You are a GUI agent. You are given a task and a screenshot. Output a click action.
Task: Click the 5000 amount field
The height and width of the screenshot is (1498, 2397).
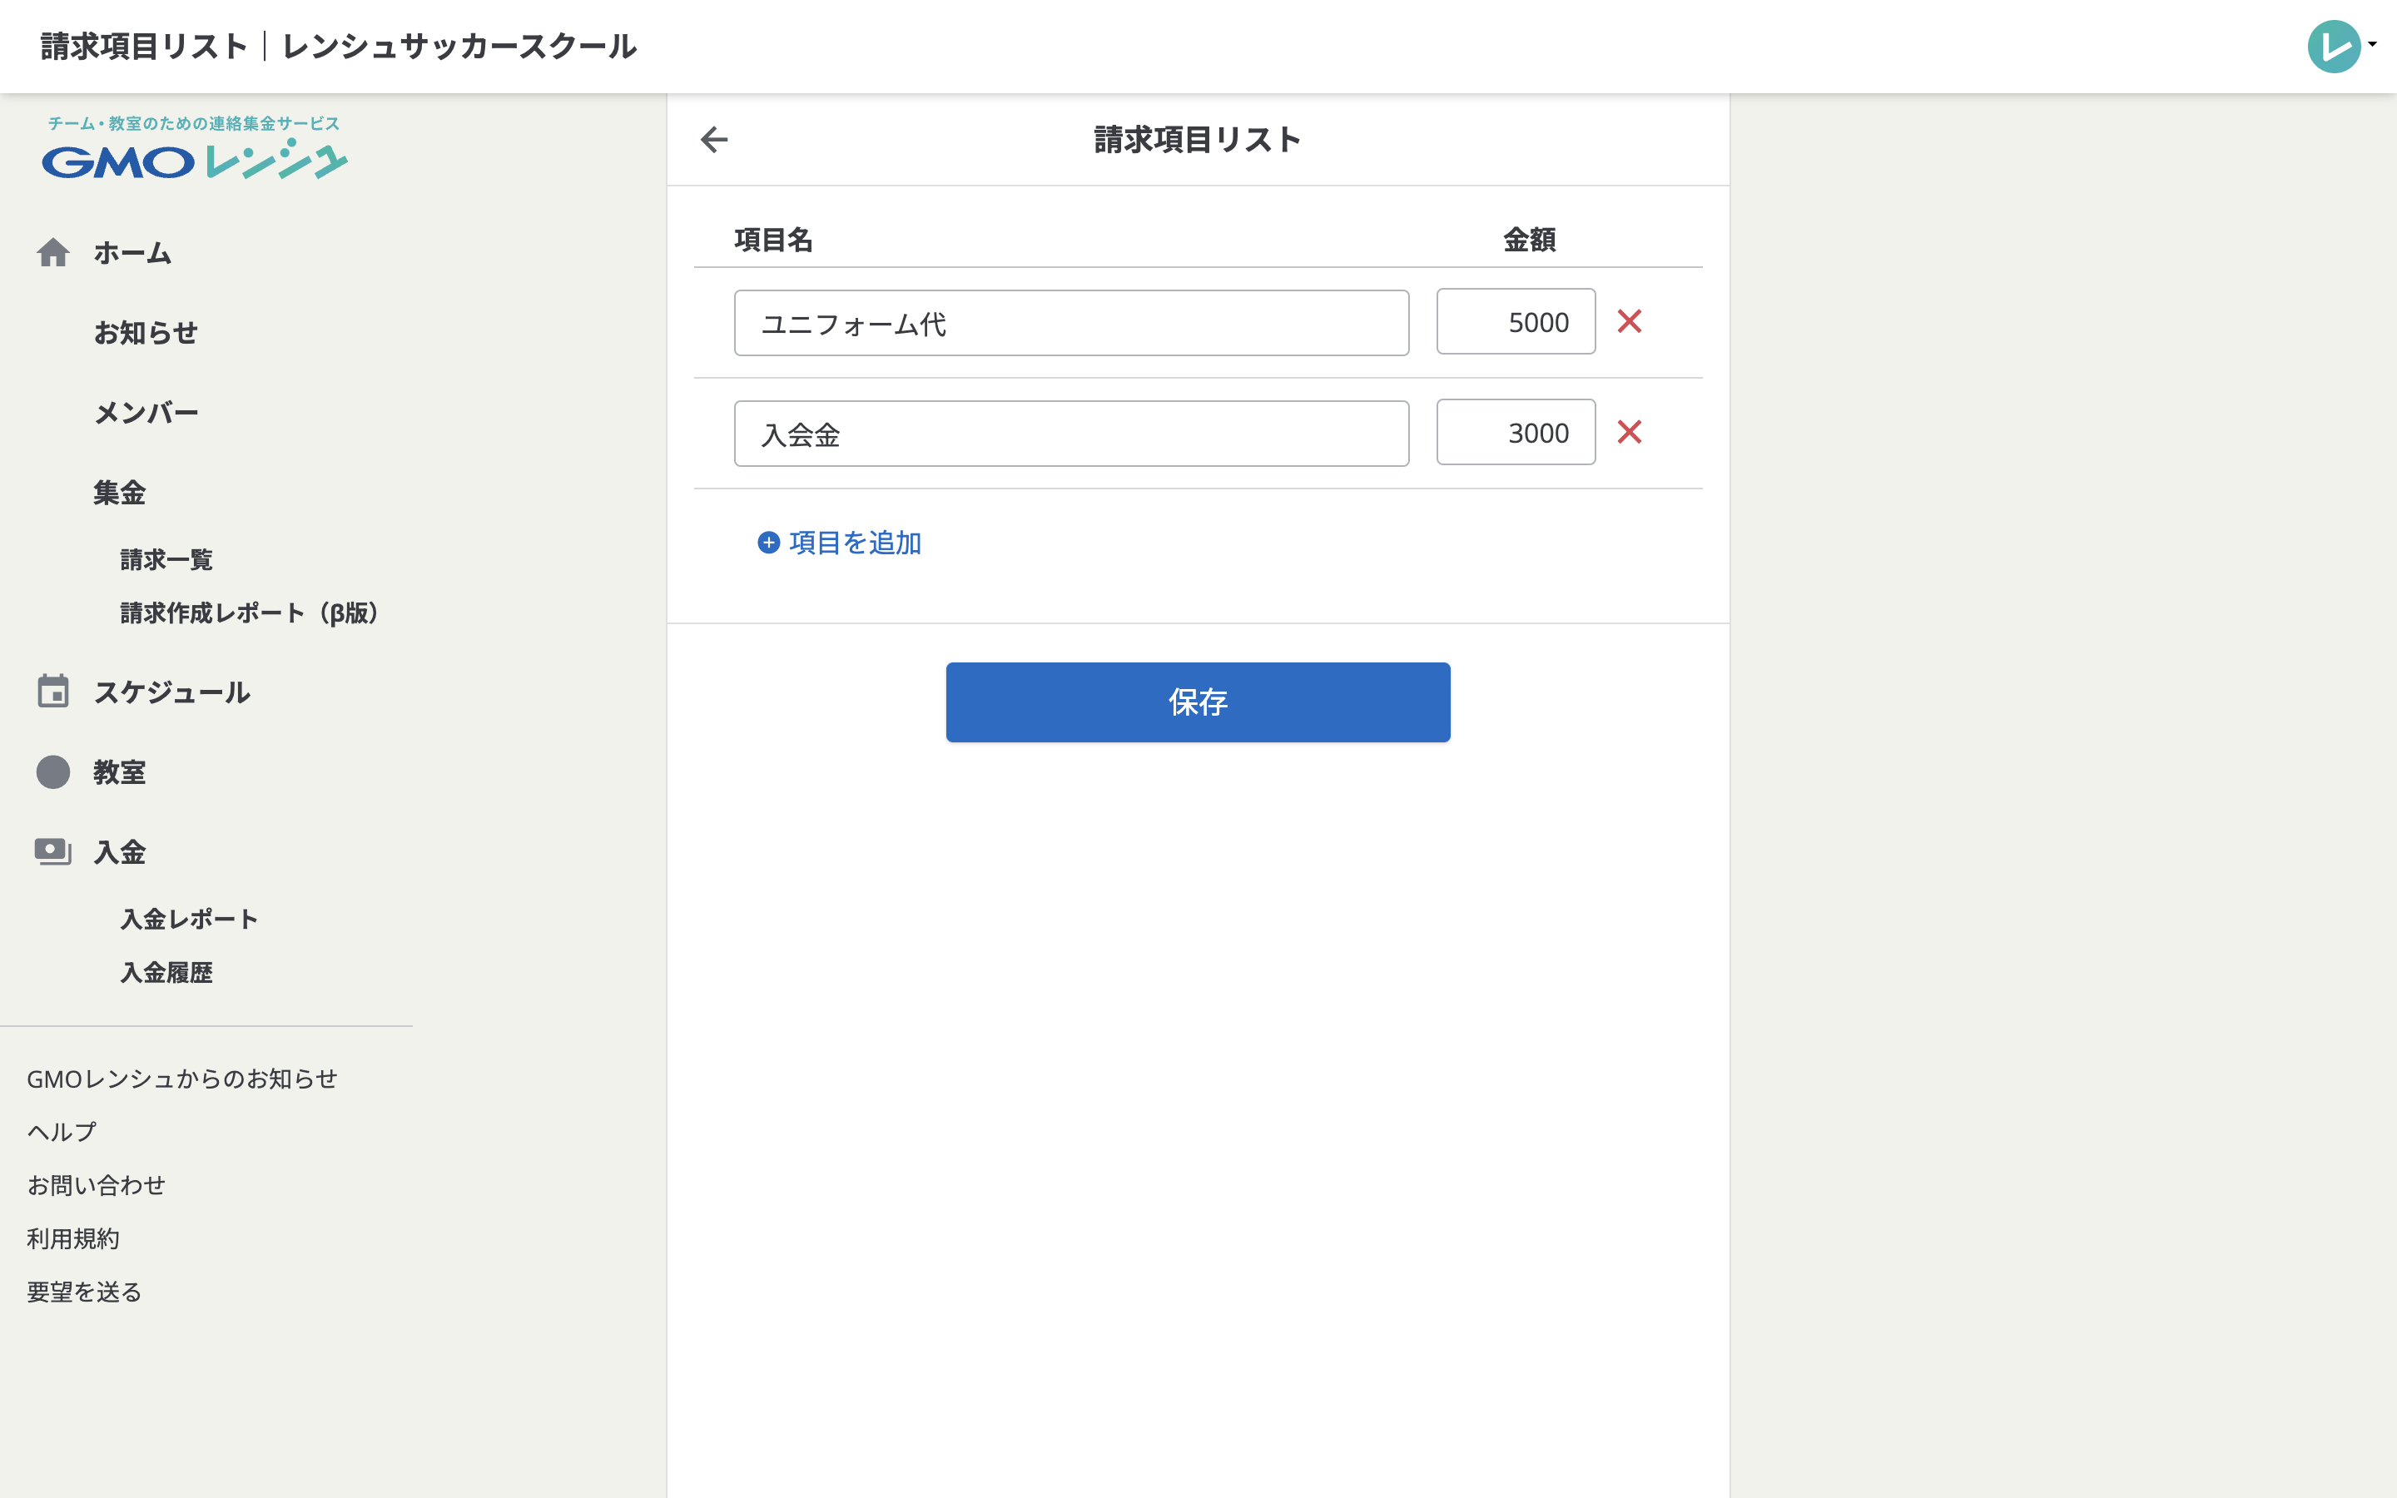click(1516, 321)
